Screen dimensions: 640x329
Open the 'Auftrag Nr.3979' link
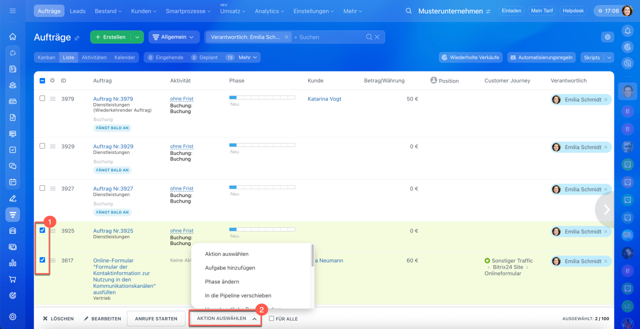(x=113, y=99)
